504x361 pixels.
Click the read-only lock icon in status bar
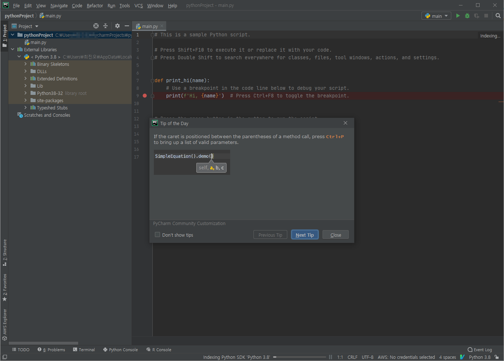(x=497, y=357)
